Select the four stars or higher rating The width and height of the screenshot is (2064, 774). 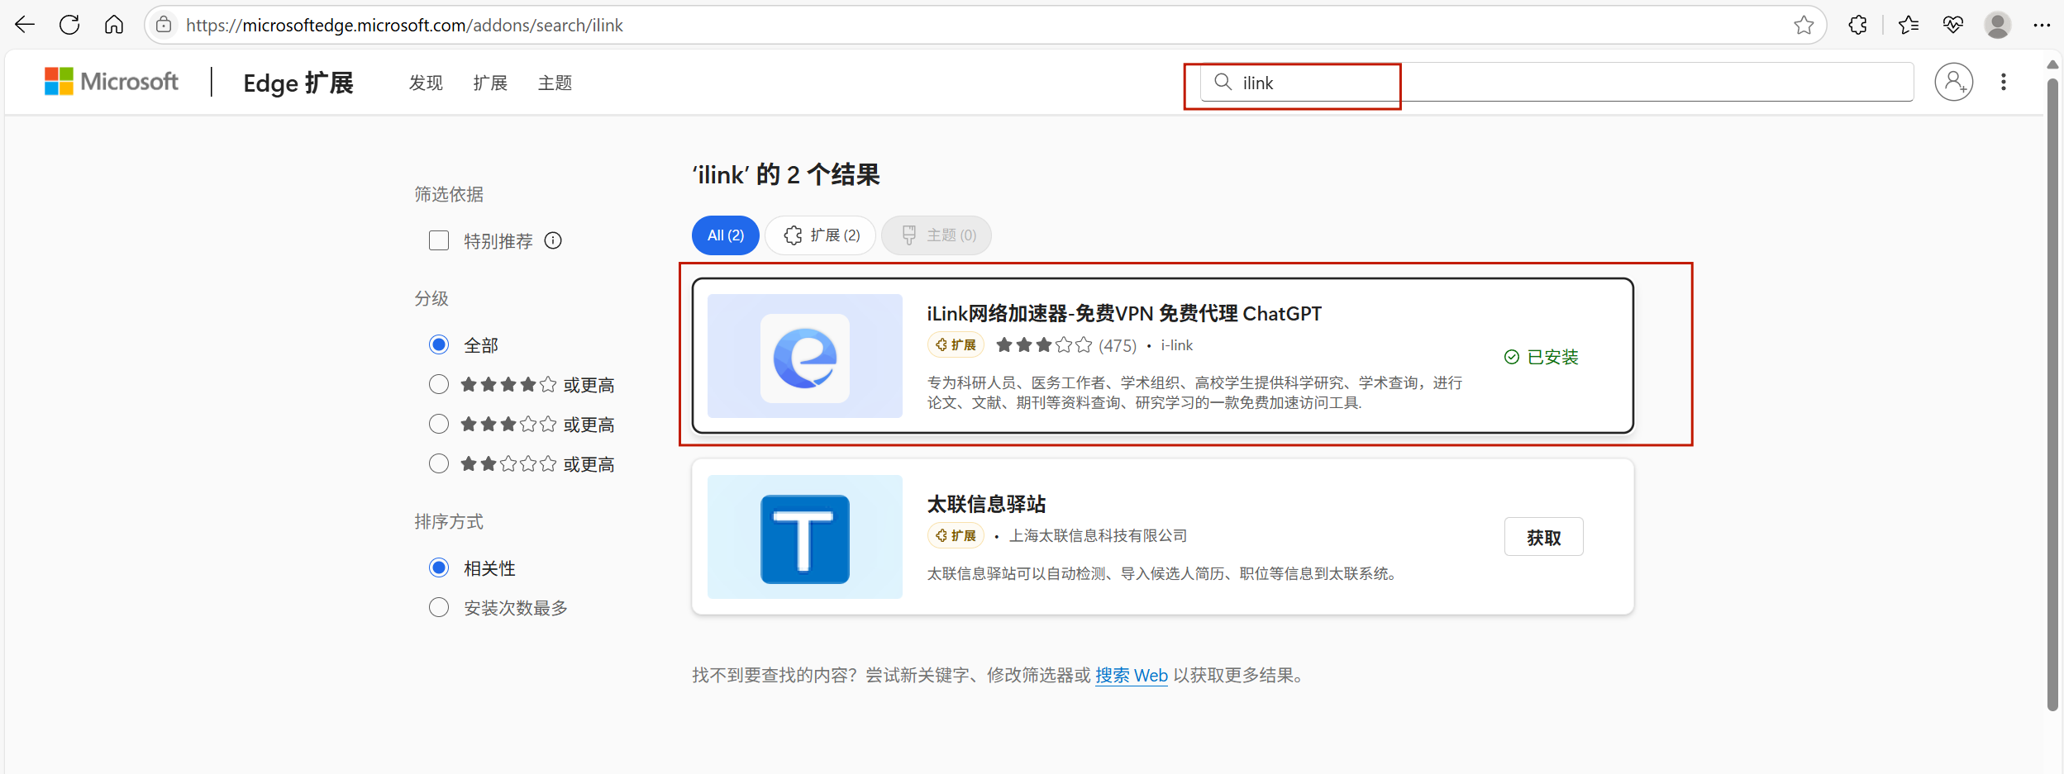pos(439,385)
